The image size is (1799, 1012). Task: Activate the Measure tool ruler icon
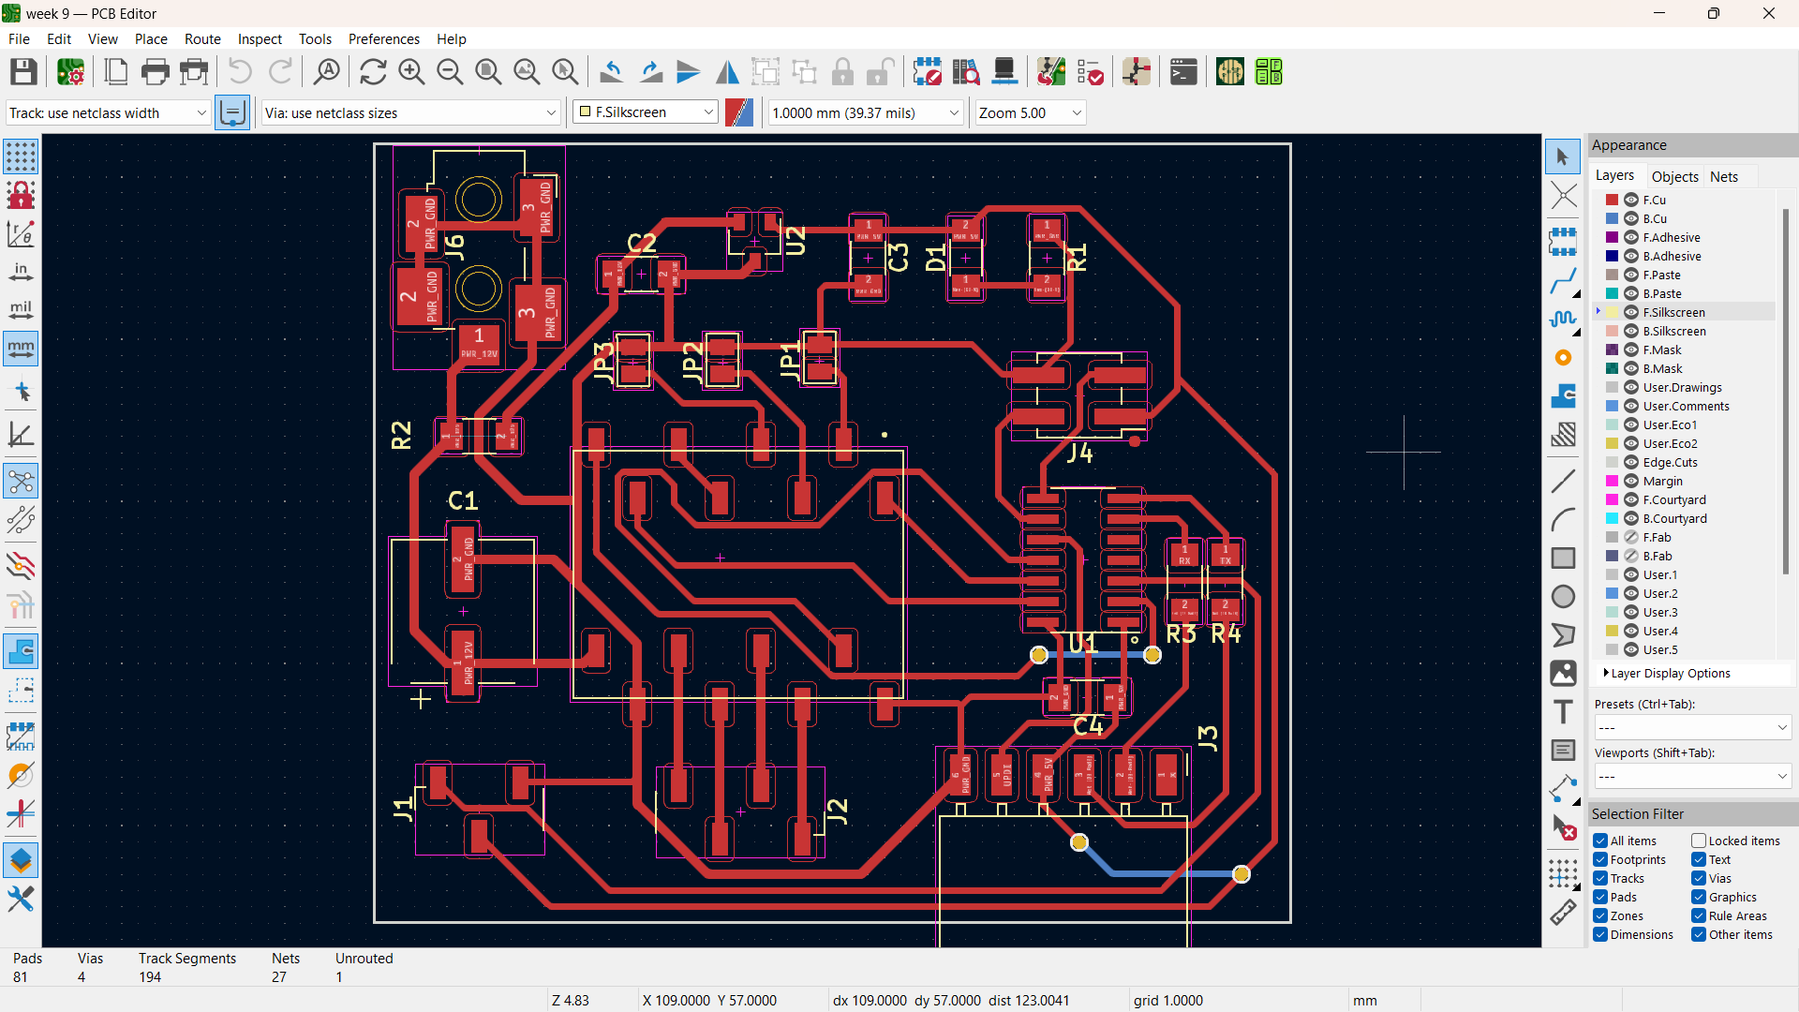[x=1562, y=912]
